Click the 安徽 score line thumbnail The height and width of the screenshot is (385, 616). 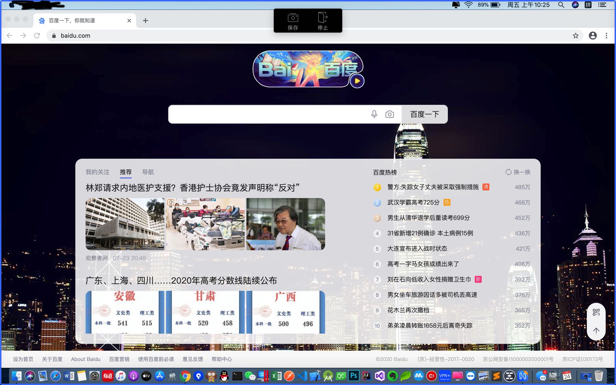(x=125, y=312)
